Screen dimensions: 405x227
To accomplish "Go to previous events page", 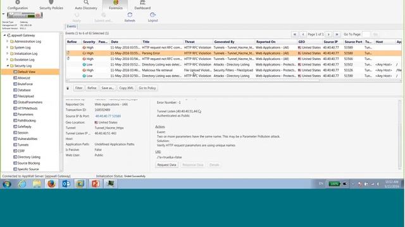I will (303, 34).
